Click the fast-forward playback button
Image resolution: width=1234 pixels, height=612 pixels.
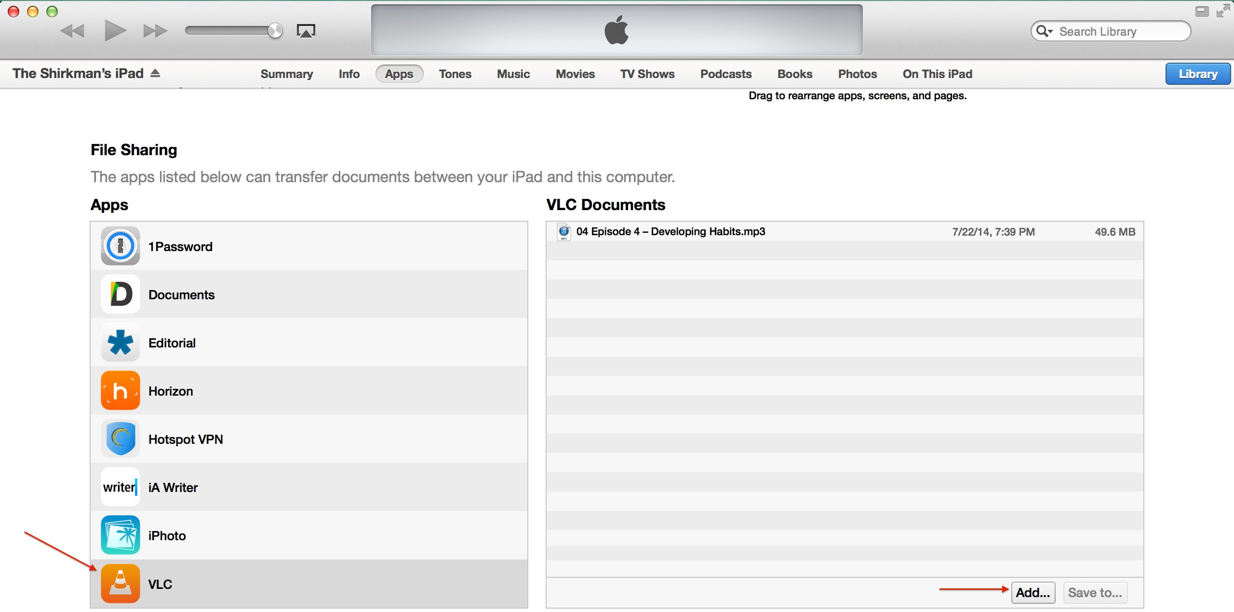(x=155, y=31)
